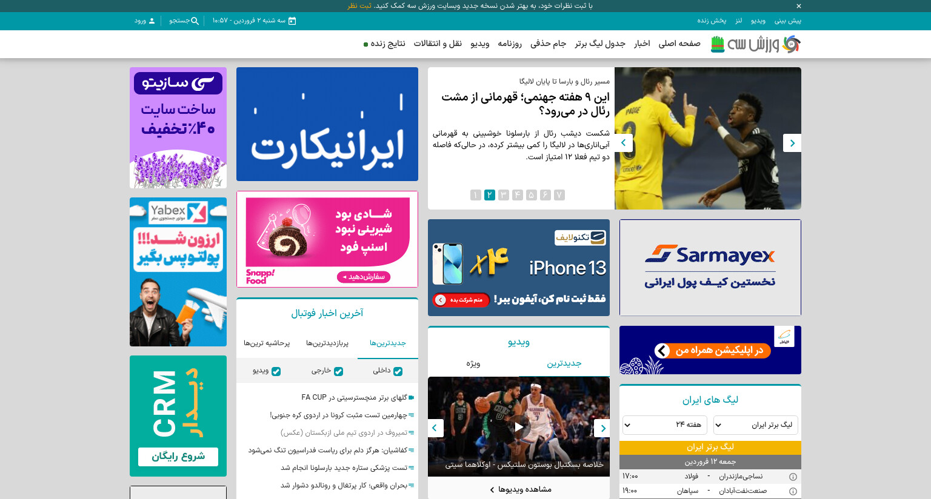This screenshot has height=499, width=931.
Task: Open the ایرانیکارت banner ad
Action: point(327,124)
